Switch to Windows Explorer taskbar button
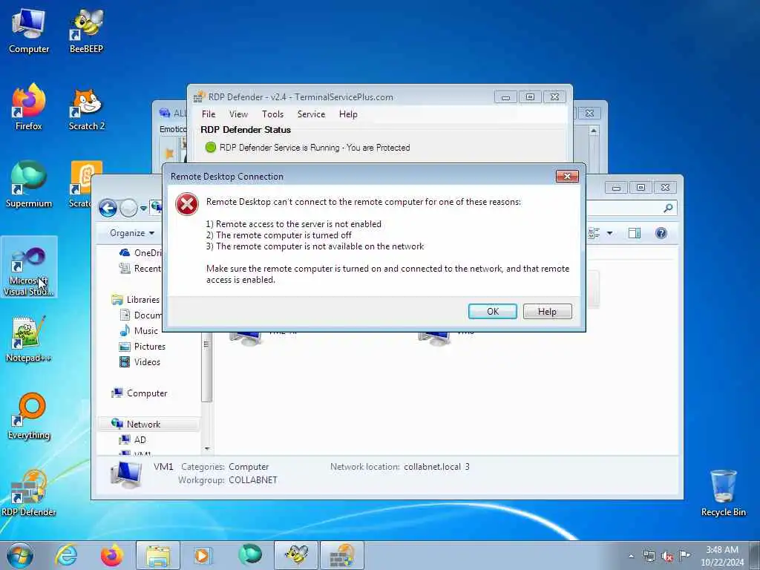 (158, 555)
